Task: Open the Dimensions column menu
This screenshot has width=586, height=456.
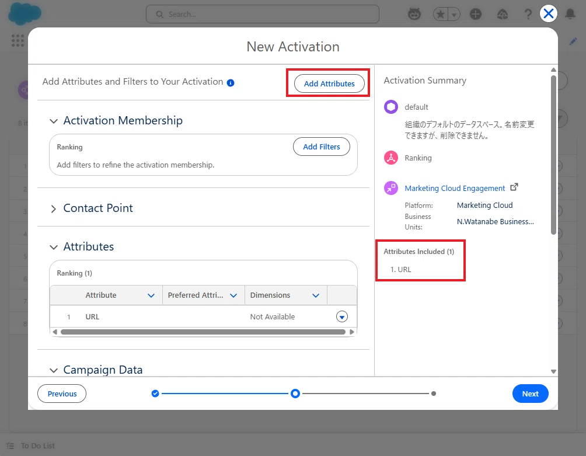Action: [316, 295]
